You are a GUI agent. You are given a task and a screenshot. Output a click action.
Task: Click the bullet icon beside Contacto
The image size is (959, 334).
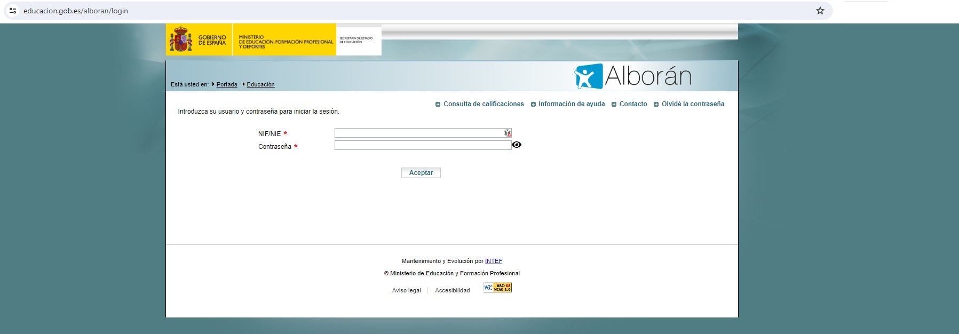[614, 105]
